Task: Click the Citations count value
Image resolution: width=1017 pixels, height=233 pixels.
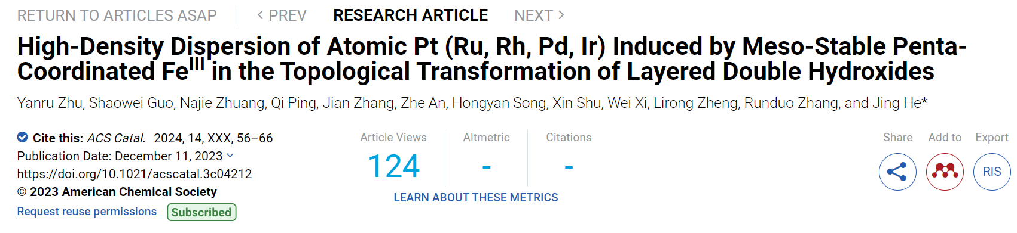Action: [x=569, y=167]
